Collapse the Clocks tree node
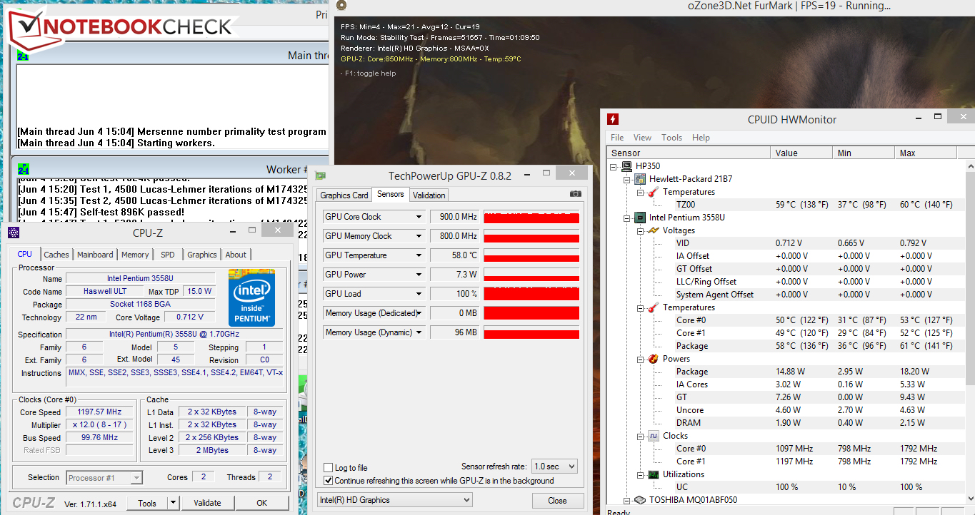This screenshot has height=515, width=975. pyautogui.click(x=641, y=436)
